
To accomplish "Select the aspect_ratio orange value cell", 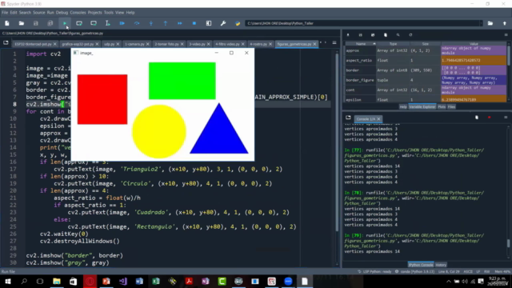I will (x=474, y=61).
